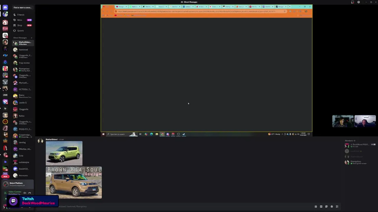The width and height of the screenshot is (378, 212).
Task: Open the Inbox icon in title bar
Action: pos(353,2)
